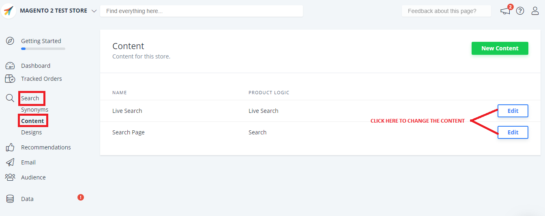Screen dimensions: 545x216
Task: Click the Email paper plane icon
Action: click(x=10, y=162)
